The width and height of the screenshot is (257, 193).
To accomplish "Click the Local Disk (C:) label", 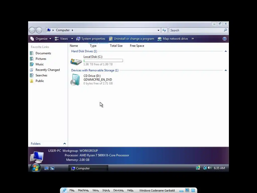I will pyautogui.click(x=93, y=57).
